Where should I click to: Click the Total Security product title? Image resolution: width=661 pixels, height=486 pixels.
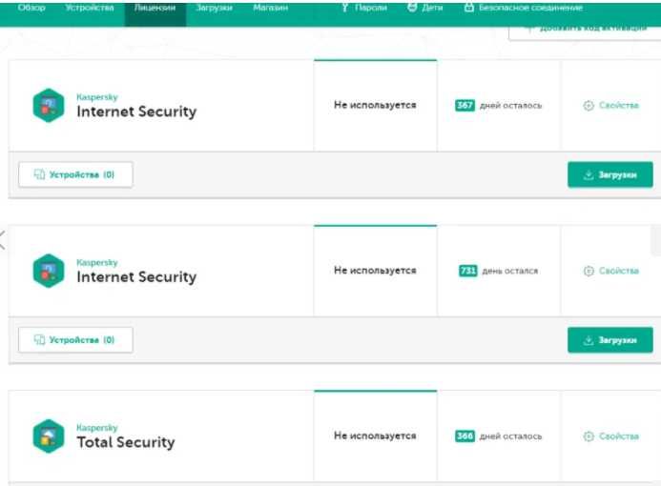pos(126,442)
